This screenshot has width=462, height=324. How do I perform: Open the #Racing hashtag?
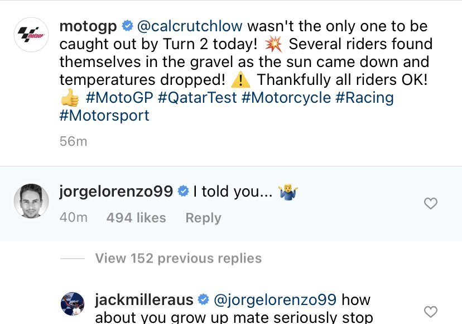(364, 98)
